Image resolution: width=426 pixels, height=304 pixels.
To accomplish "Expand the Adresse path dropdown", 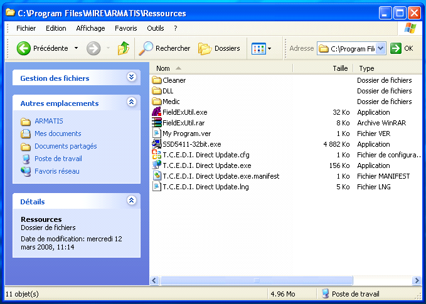I will tap(381, 48).
